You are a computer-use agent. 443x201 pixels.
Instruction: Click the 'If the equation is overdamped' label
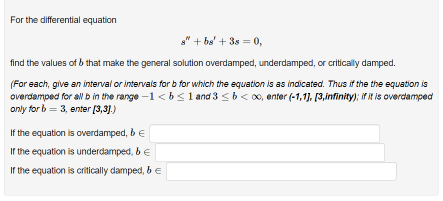69,133
